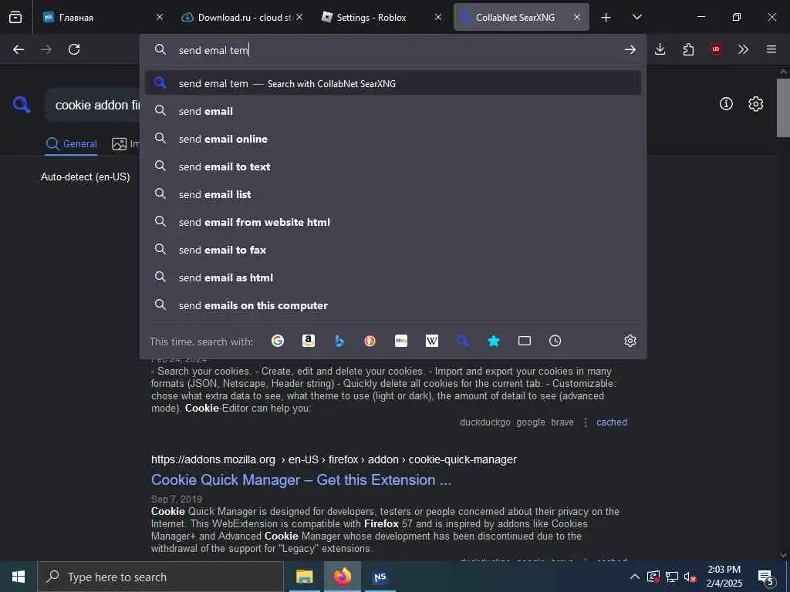Close the Settings - Roblox tab
The image size is (790, 592).
(x=438, y=17)
